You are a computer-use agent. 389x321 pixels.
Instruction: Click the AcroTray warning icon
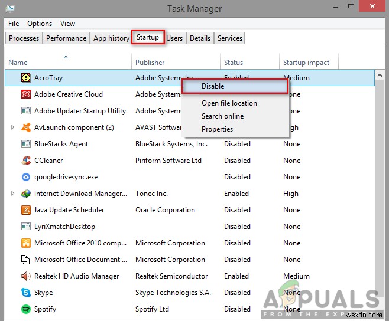point(26,78)
